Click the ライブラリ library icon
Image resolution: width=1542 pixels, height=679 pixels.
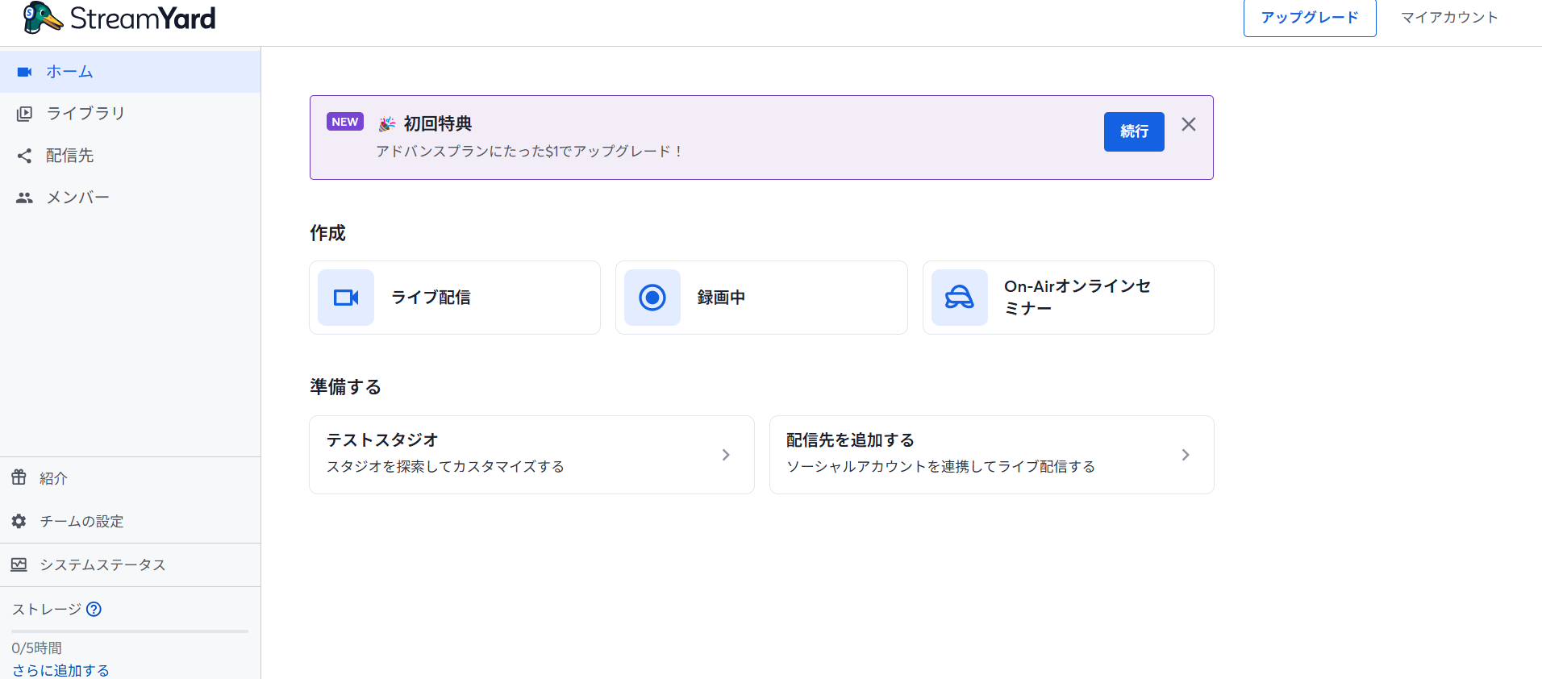(25, 114)
